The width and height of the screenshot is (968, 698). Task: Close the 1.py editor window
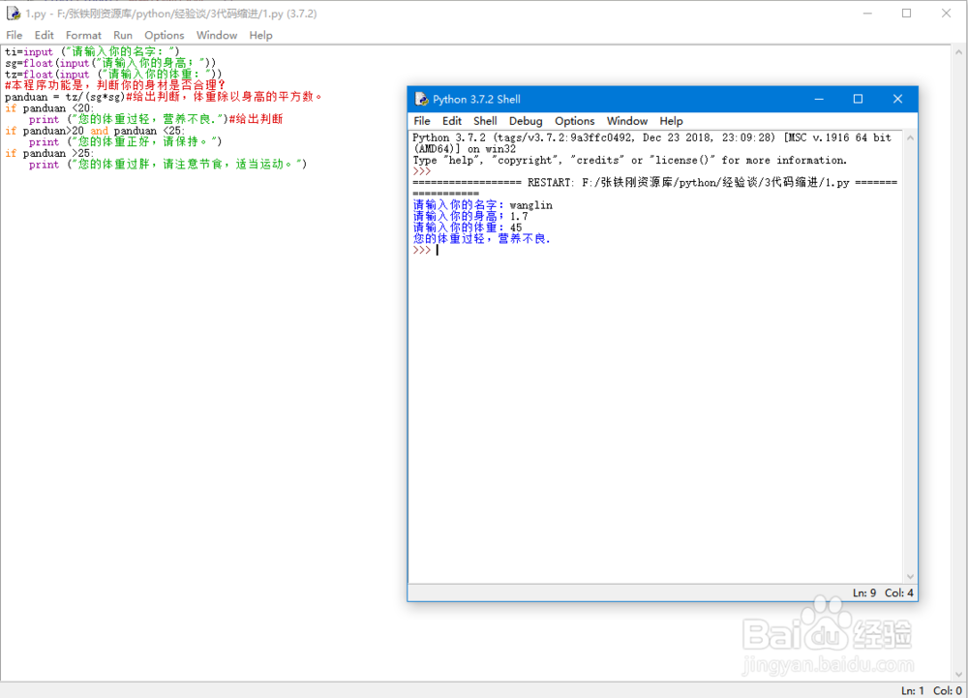point(947,13)
